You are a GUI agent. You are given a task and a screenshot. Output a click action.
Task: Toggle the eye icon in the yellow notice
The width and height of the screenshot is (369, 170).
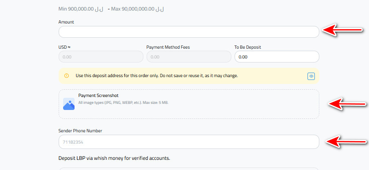[x=311, y=76]
